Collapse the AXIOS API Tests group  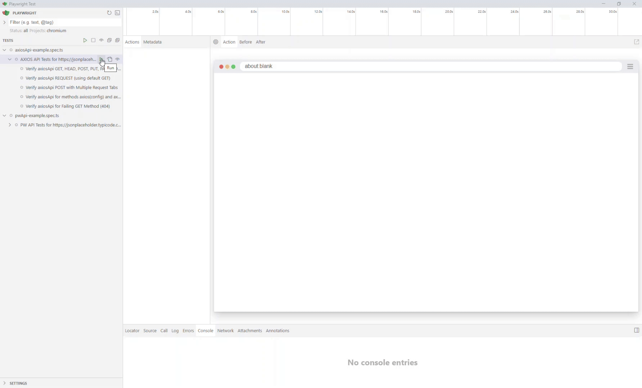(x=10, y=59)
